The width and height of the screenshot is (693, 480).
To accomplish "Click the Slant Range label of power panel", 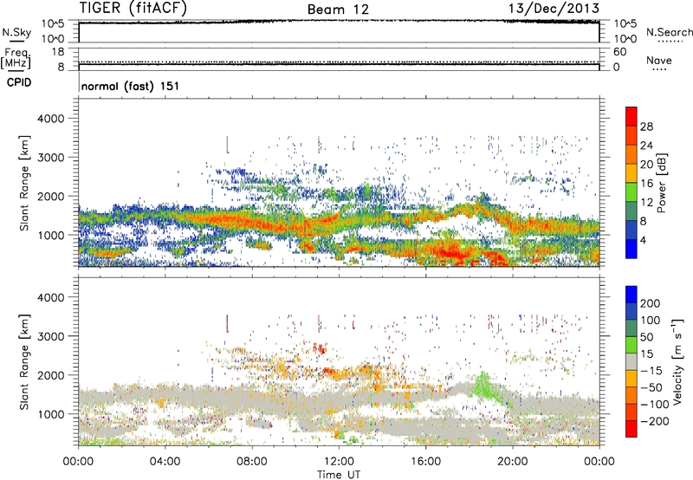I will (24, 183).
